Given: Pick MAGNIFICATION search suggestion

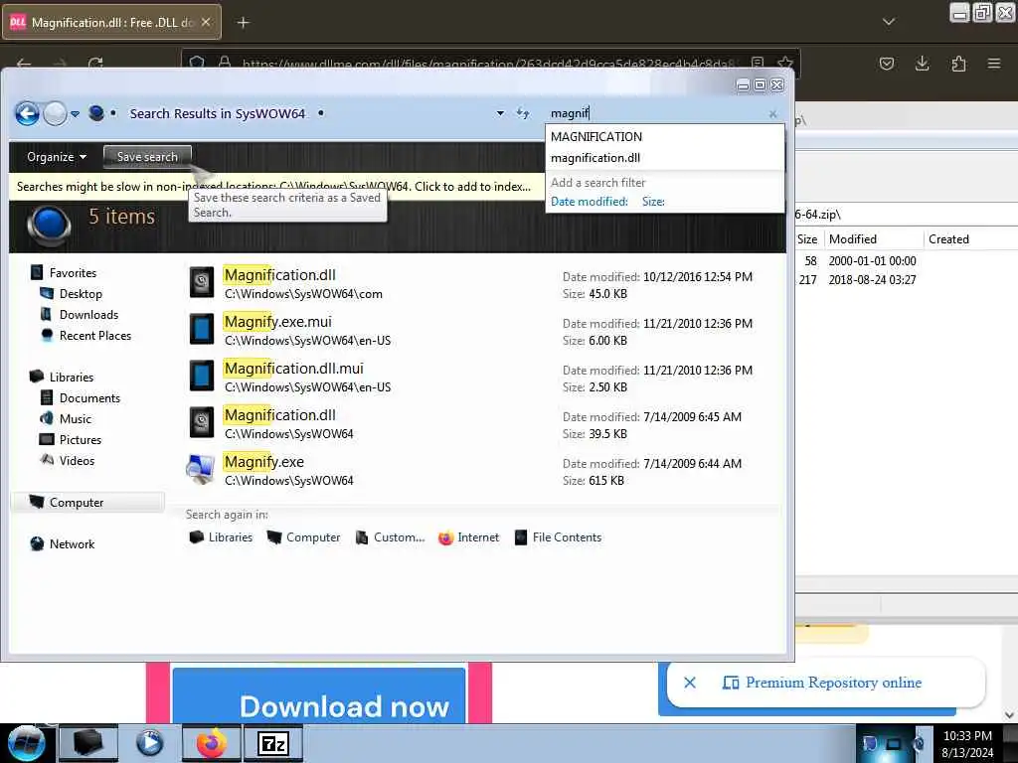Looking at the screenshot, I should (596, 137).
